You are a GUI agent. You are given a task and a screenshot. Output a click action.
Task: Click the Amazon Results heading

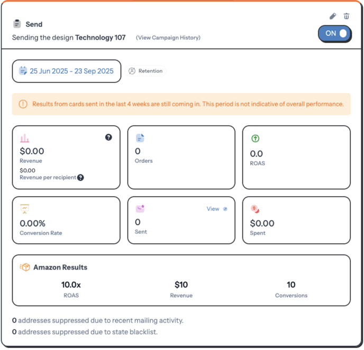60,268
